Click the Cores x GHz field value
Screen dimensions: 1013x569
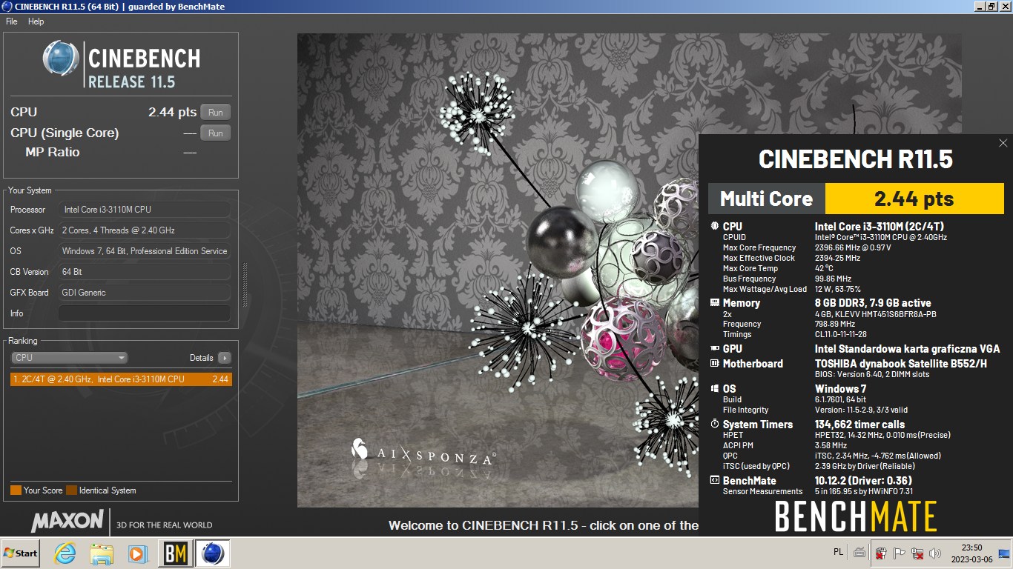coord(144,230)
